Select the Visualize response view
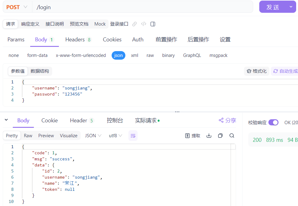The image size is (298, 206). tap(69, 136)
